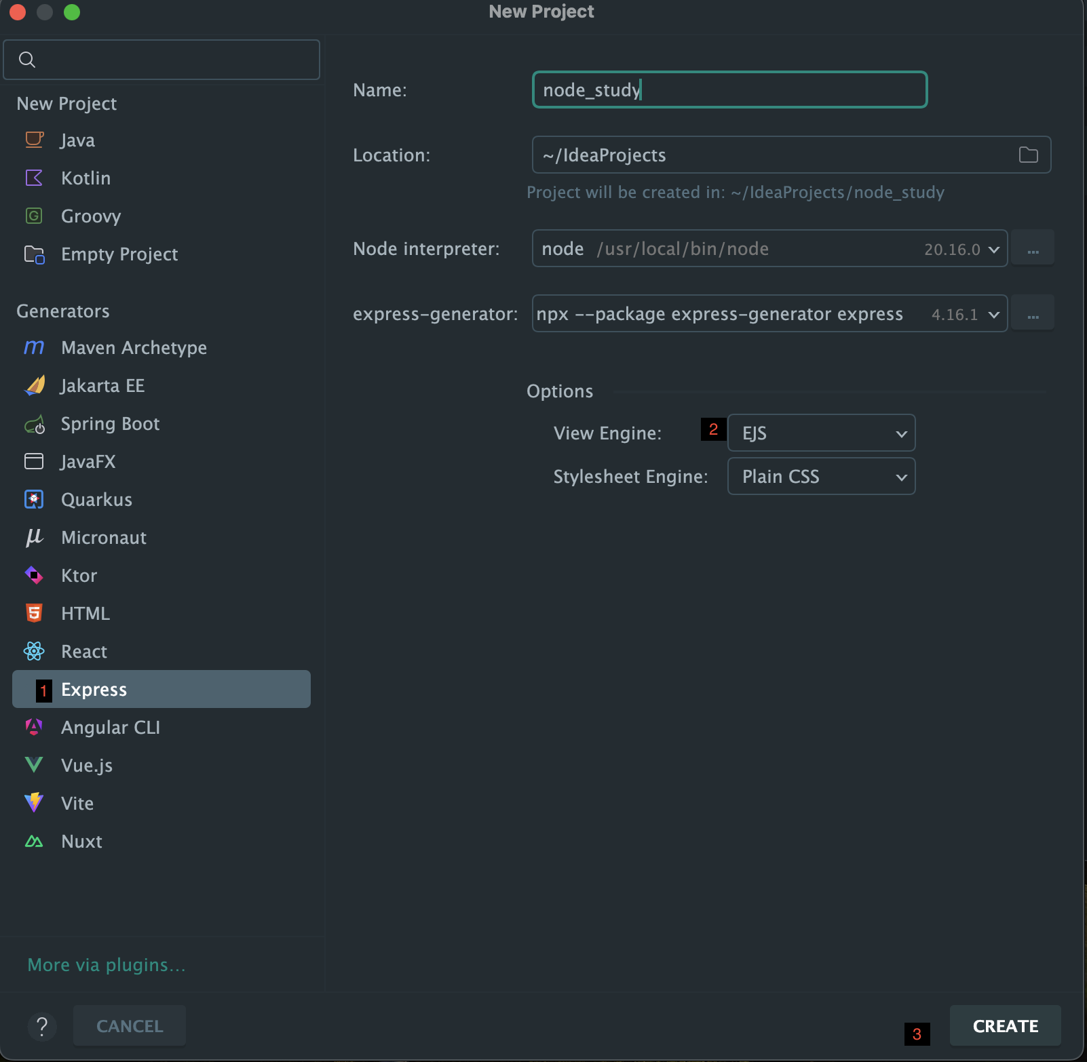Screen dimensions: 1087x1062
Task: Click the Groovy icon
Action: pos(34,216)
